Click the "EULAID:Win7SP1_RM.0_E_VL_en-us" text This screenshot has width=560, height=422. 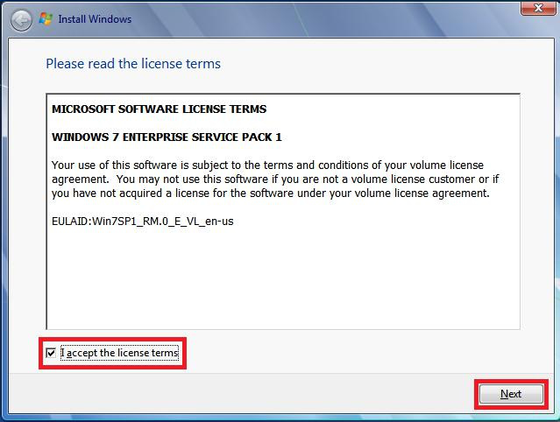[x=143, y=222]
